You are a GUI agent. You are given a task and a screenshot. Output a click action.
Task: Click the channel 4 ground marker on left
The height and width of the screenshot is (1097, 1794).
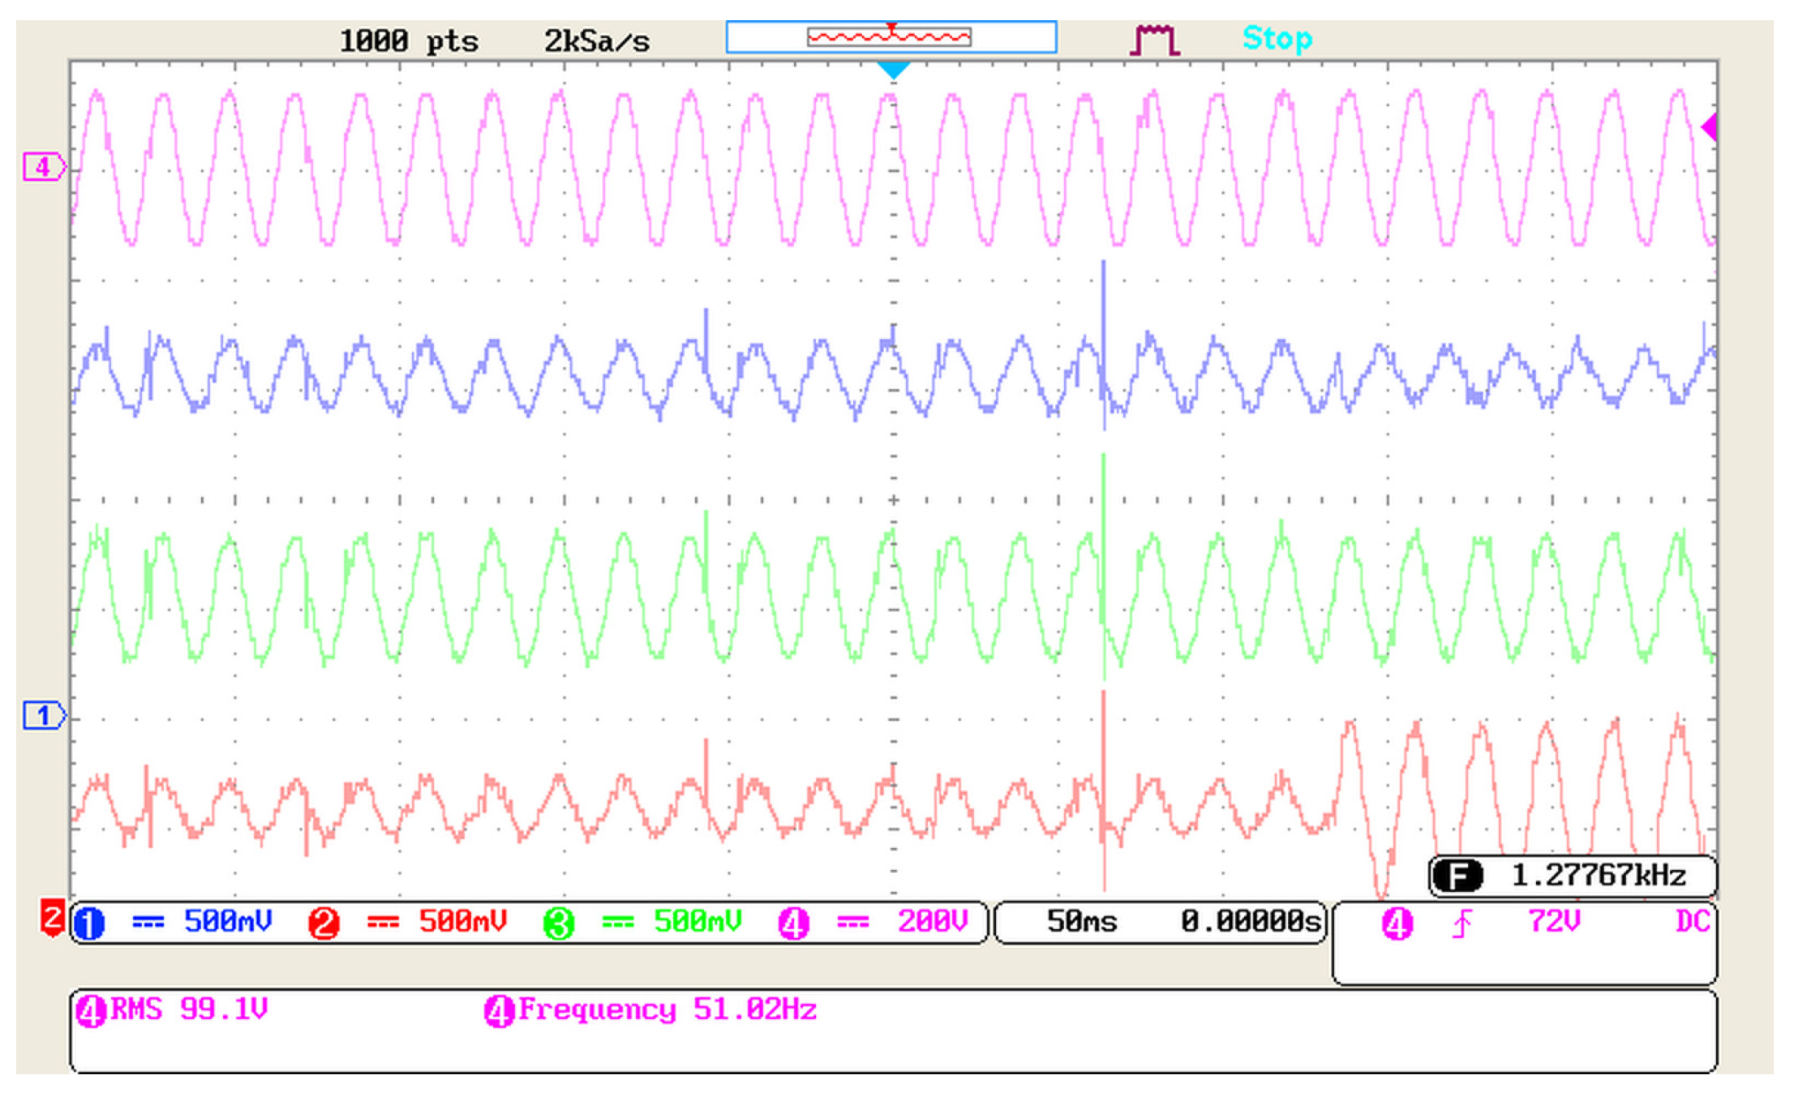click(43, 167)
